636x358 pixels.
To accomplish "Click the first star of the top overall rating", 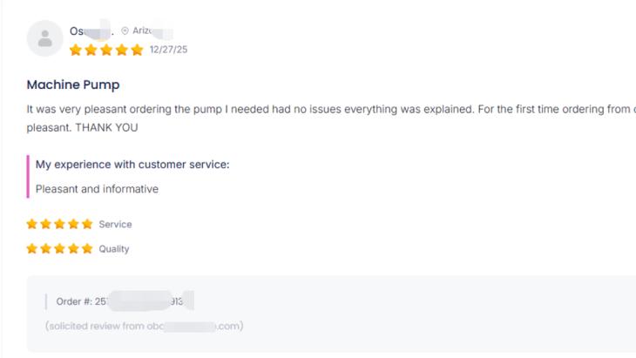I will point(76,50).
